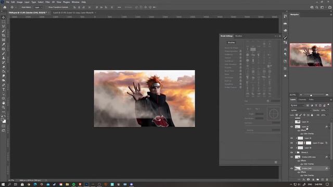Viewport: 333px width, 187px height.
Task: Open the Fill dropdown arrow
Action: coord(327,115)
